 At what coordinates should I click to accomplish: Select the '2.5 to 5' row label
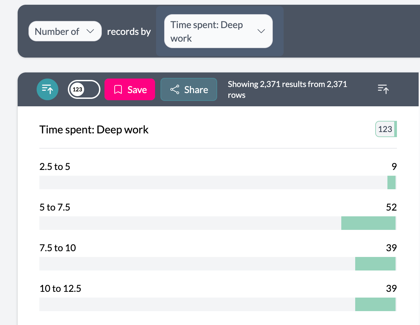coord(55,167)
